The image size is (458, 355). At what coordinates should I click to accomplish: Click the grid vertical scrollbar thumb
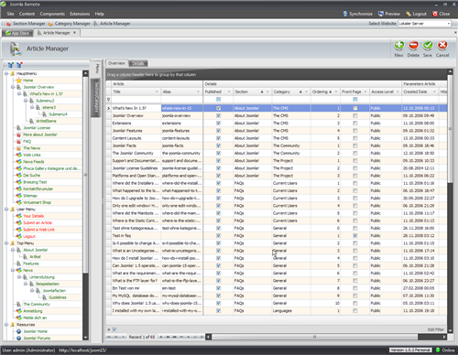point(450,129)
